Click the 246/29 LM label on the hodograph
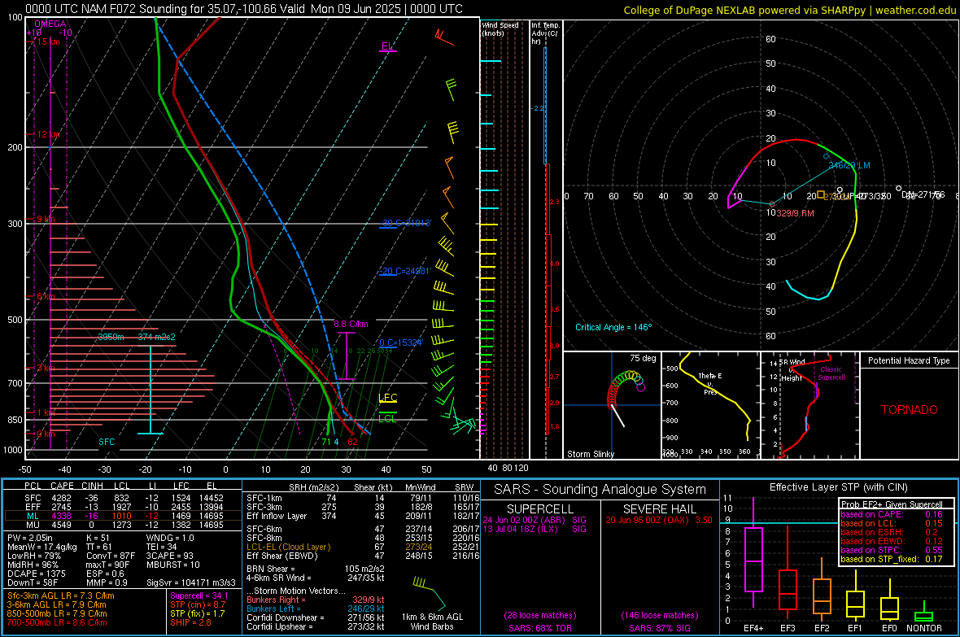This screenshot has height=637, width=960. point(849,165)
